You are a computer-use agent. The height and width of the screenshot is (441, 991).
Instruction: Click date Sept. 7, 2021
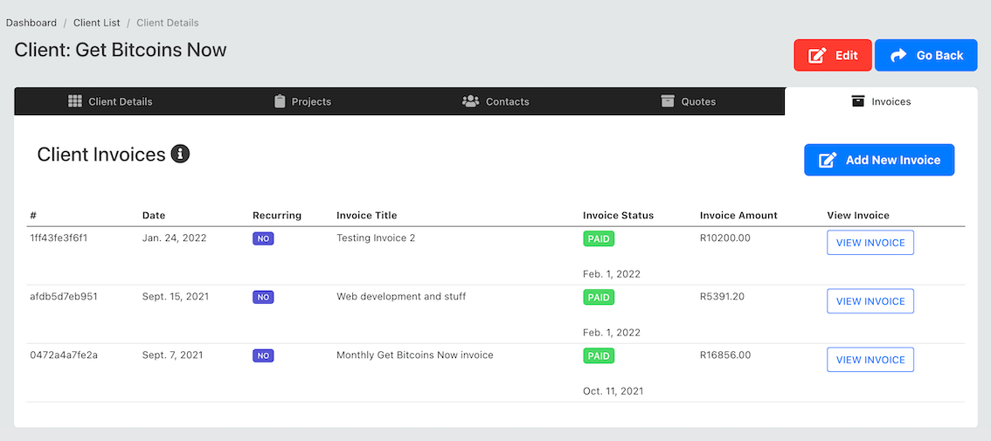(172, 355)
